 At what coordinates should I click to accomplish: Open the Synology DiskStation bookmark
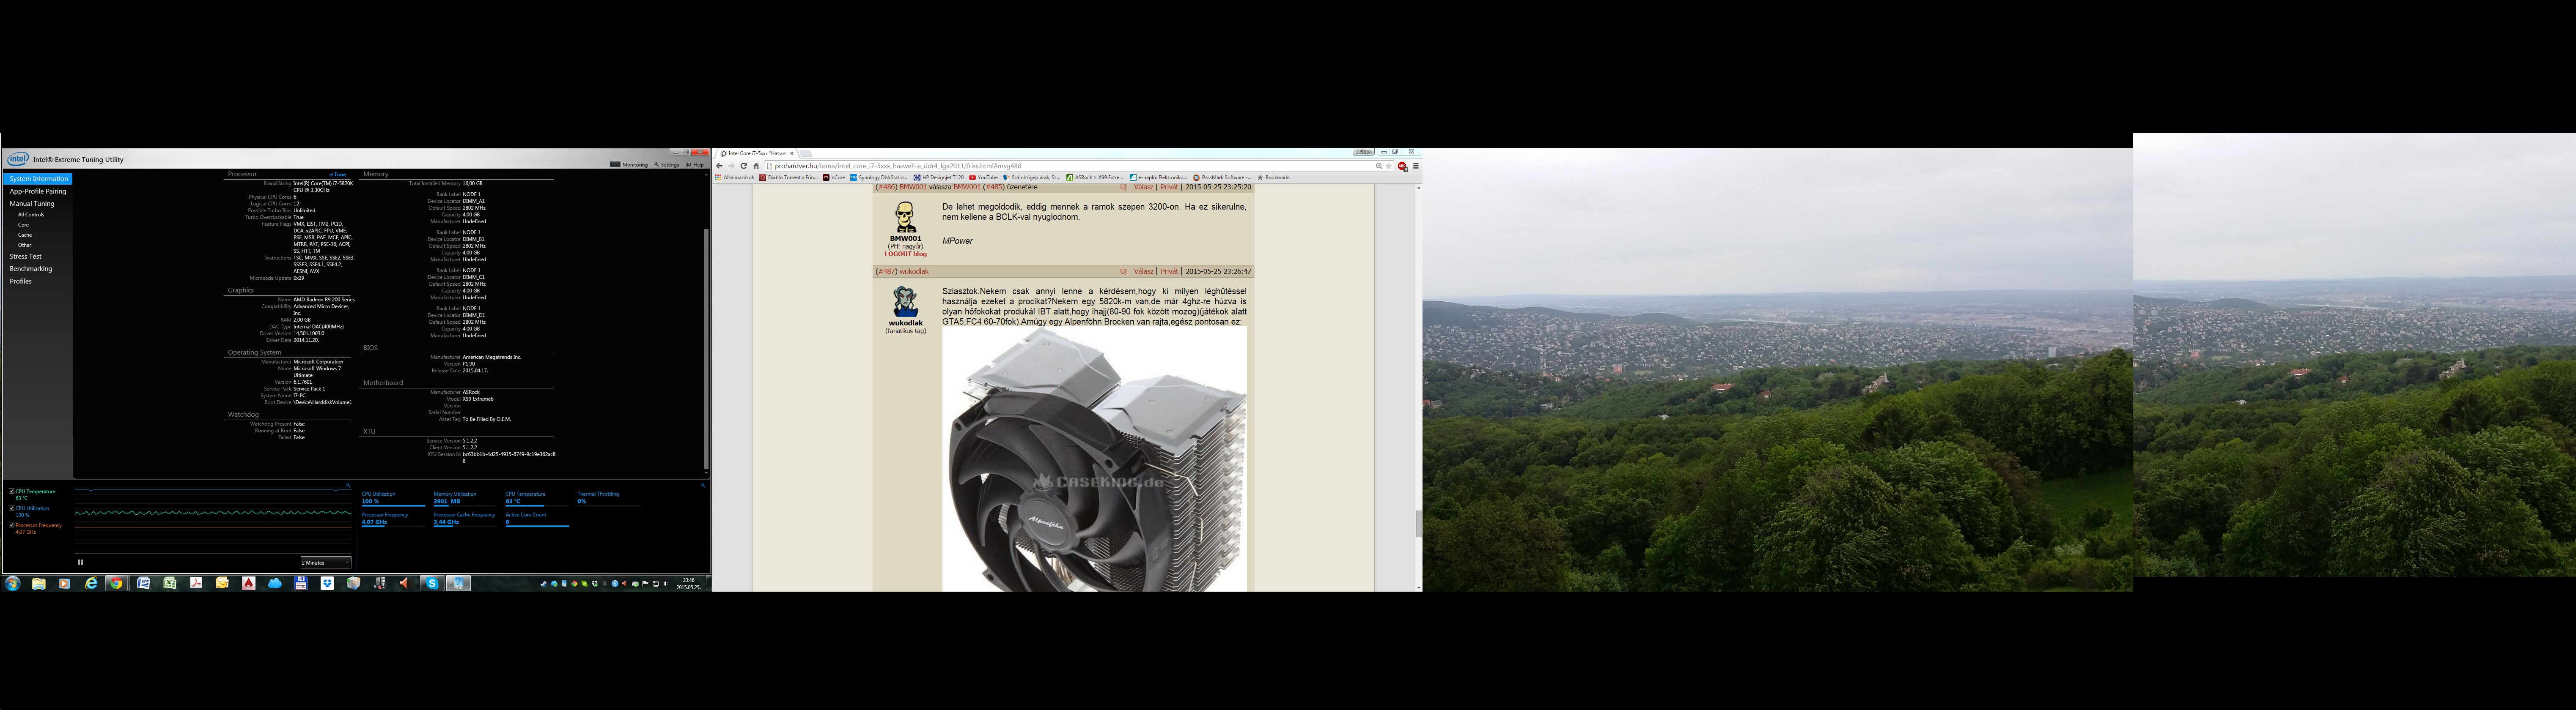pos(879,178)
